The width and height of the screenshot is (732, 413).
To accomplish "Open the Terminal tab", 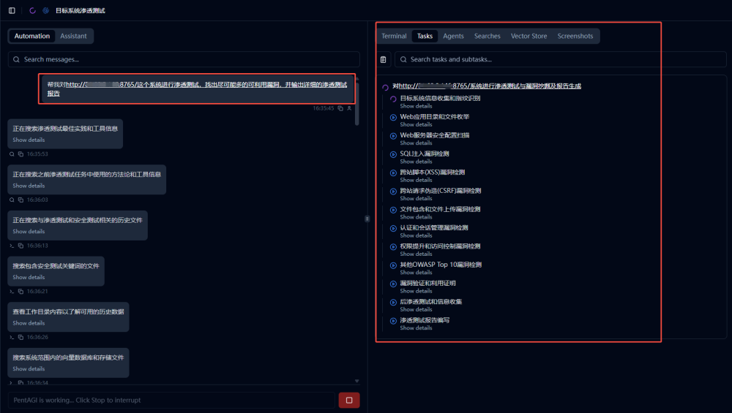I will 394,36.
